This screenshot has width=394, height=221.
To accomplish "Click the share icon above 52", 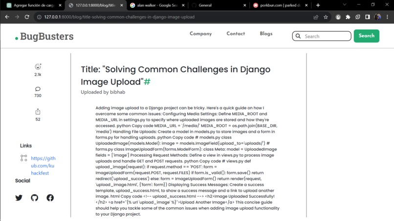I will [x=38, y=111].
